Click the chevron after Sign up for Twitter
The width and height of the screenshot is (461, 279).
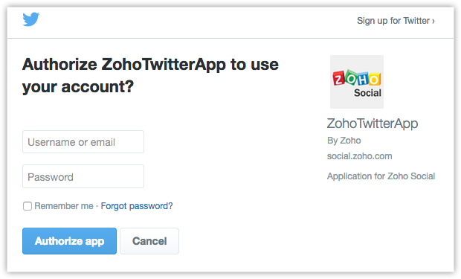tap(433, 21)
